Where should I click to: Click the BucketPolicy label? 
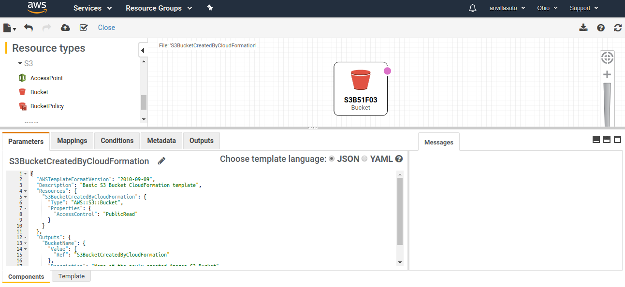pyautogui.click(x=47, y=106)
